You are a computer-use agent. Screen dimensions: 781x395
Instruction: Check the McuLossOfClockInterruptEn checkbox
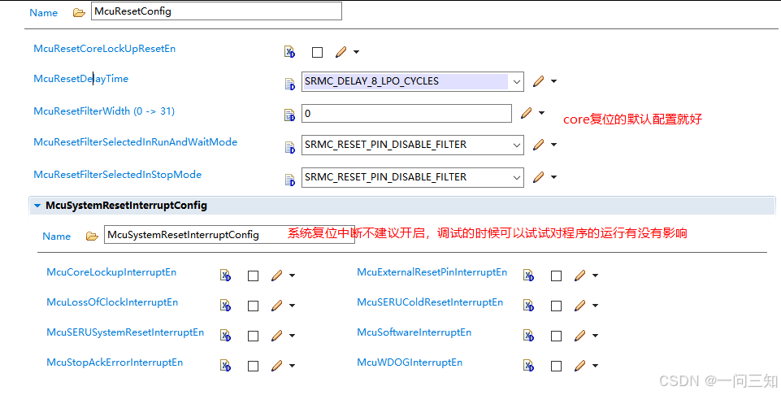point(253,306)
